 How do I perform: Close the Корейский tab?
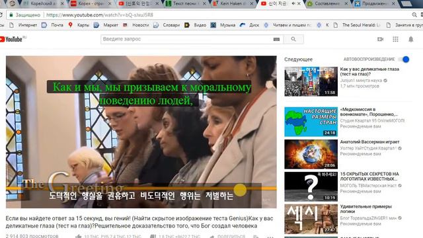coord(62,3)
